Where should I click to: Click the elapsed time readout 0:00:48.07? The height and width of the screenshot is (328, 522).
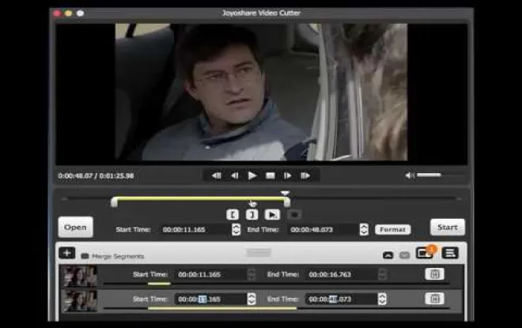[x=75, y=176]
